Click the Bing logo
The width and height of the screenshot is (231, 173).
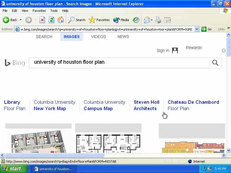[15, 63]
